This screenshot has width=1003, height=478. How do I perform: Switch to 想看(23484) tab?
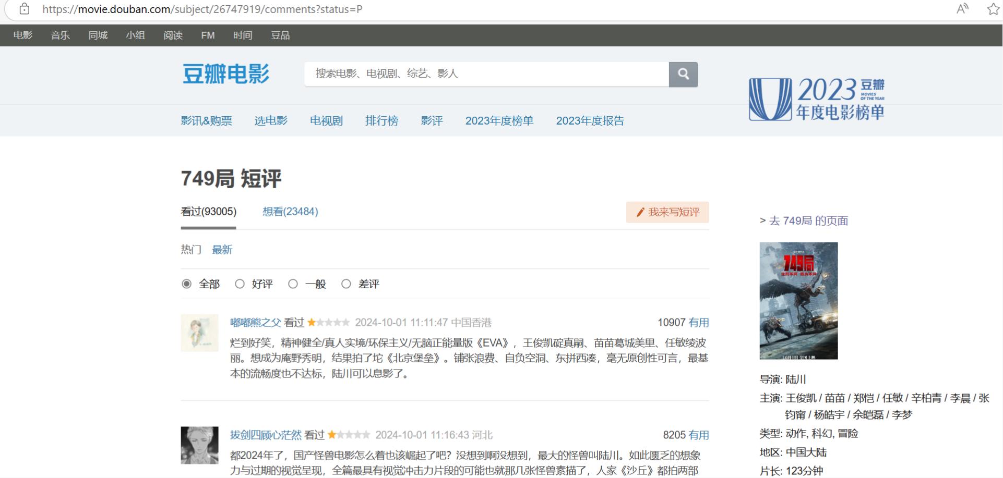[290, 212]
